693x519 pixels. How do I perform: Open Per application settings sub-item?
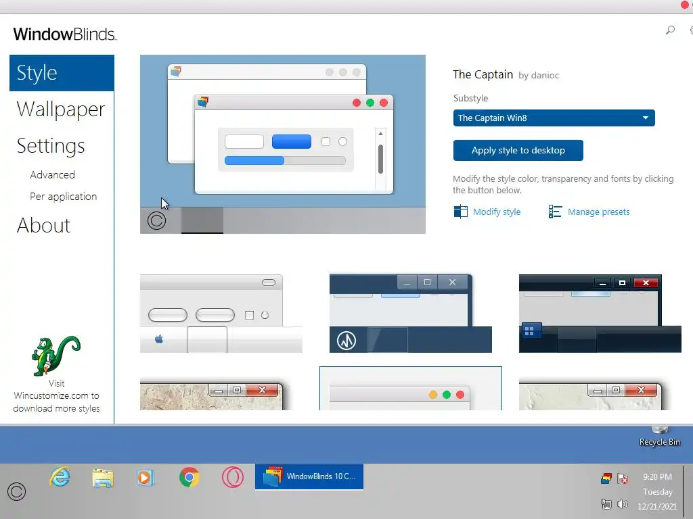63,197
